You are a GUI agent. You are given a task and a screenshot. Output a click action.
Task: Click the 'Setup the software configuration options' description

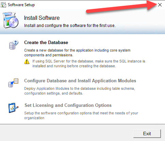(81, 115)
